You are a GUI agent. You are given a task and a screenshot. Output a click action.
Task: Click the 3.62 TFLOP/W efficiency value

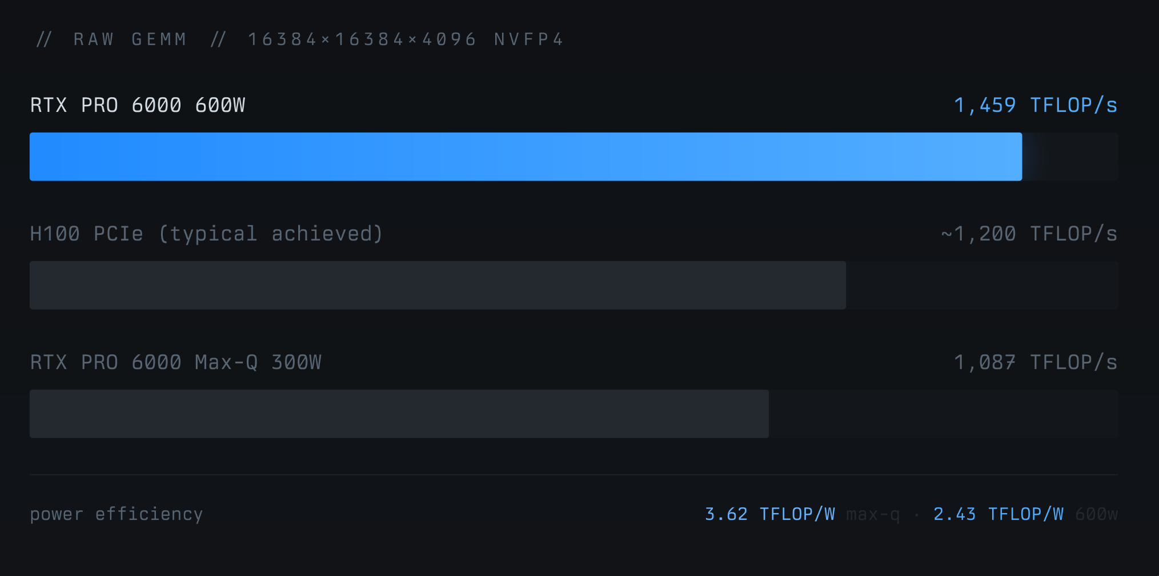tap(769, 514)
